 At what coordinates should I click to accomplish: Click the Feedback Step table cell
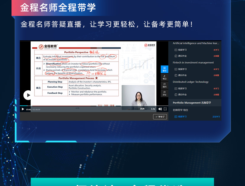55,93
